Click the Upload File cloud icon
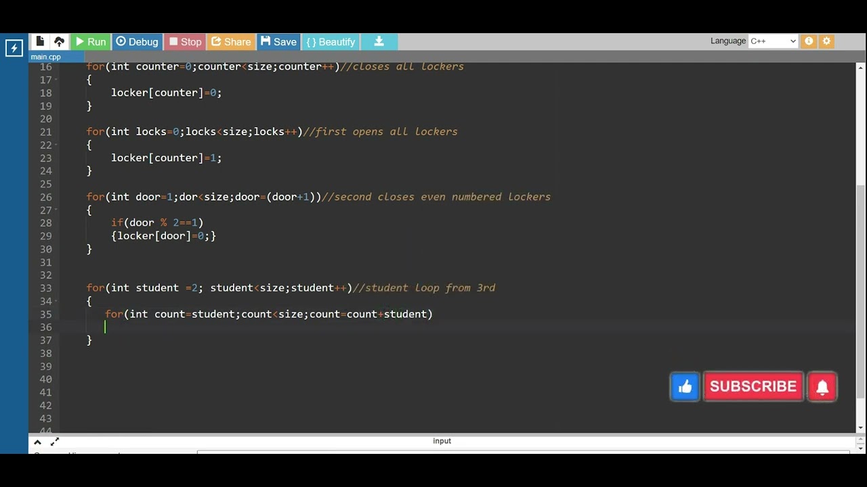Viewport: 867px width, 487px height. (x=59, y=41)
